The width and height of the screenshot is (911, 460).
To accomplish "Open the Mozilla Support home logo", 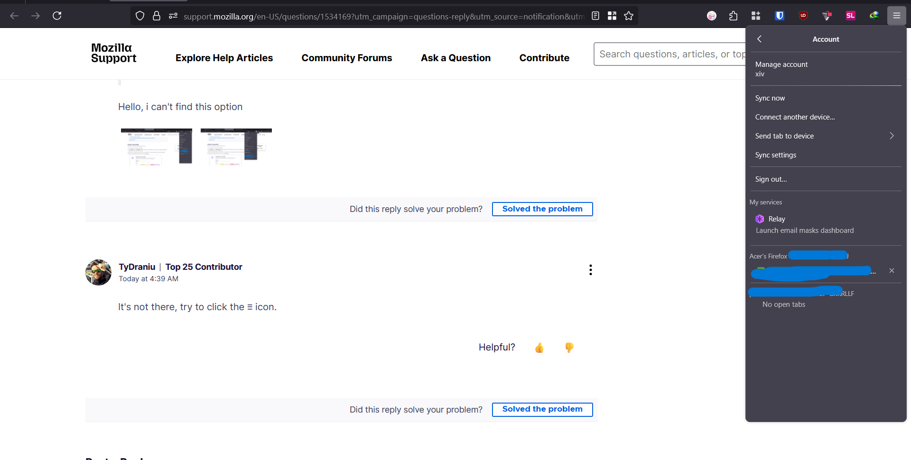I will click(x=113, y=53).
